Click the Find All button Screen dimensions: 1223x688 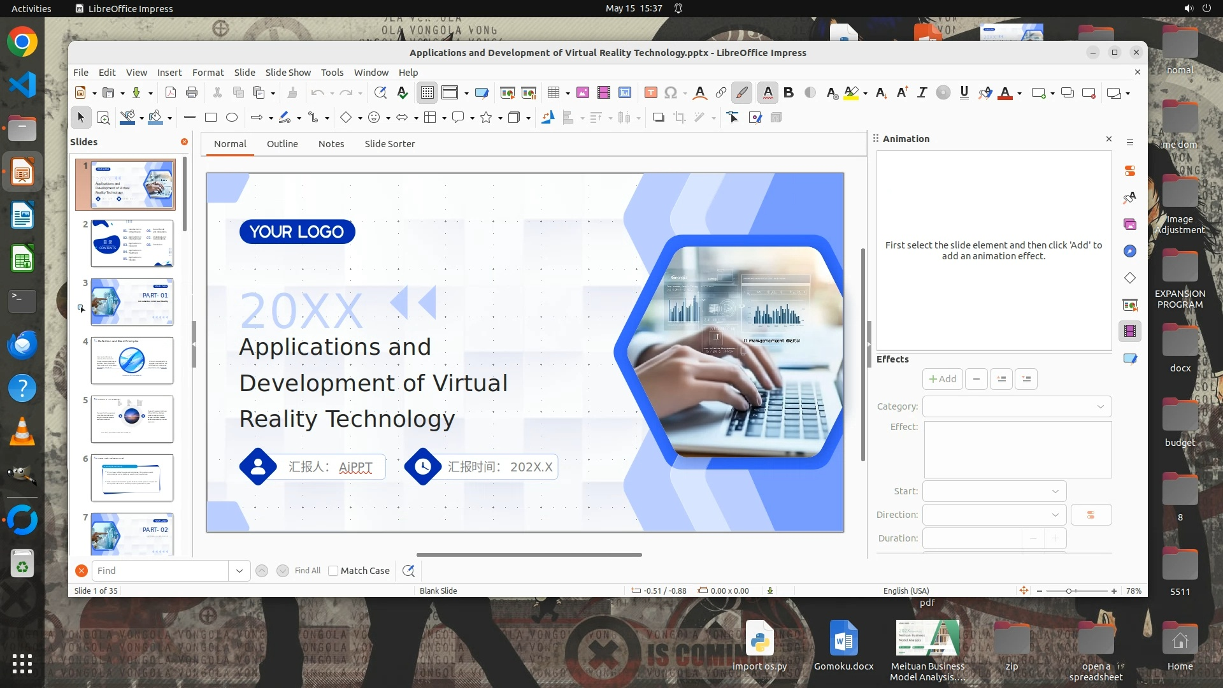[x=308, y=571]
